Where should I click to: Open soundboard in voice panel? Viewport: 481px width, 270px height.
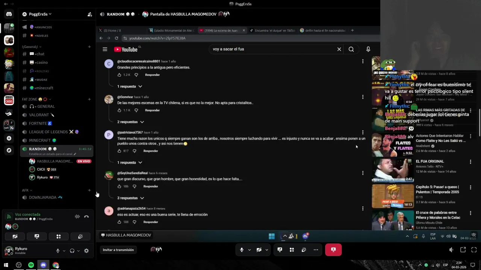[80, 237]
